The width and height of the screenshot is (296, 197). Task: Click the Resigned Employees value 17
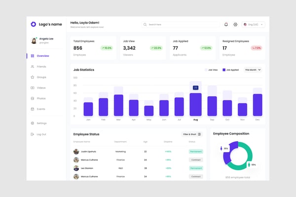coord(224,48)
